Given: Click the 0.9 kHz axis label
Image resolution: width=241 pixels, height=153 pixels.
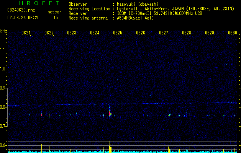Looking at the screenshot, I should pos(3,88).
